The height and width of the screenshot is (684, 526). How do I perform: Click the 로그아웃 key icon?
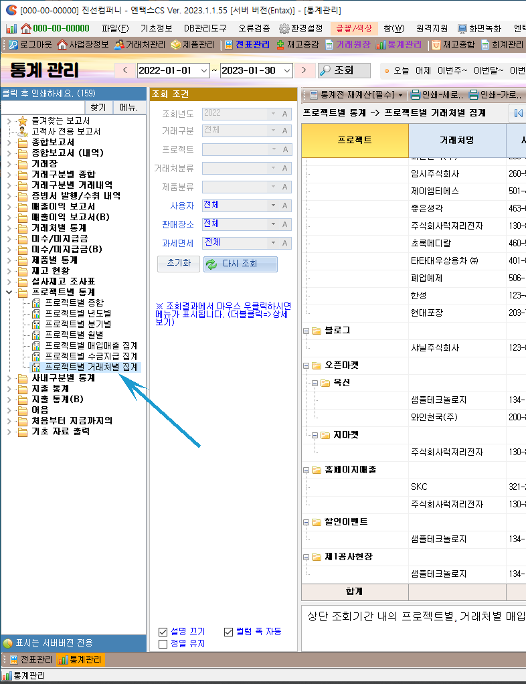tap(13, 44)
